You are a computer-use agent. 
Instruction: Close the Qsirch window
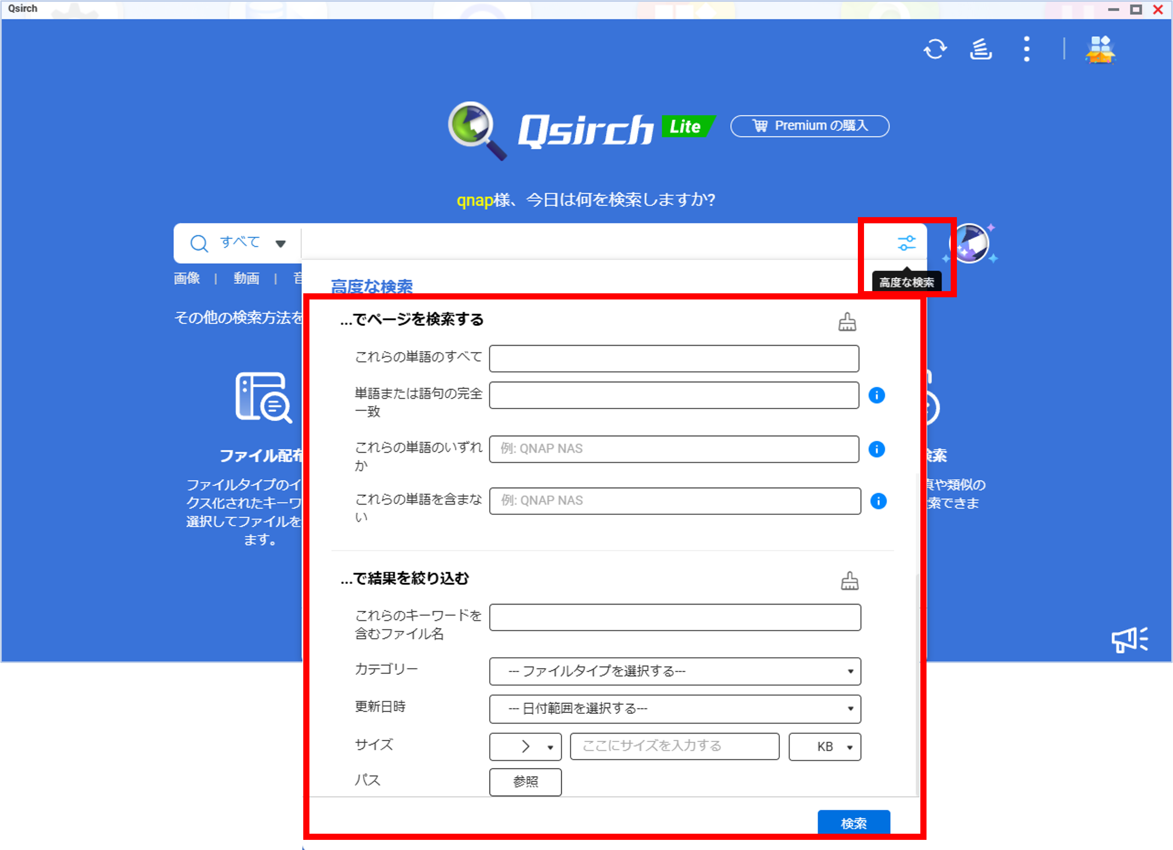(1158, 9)
